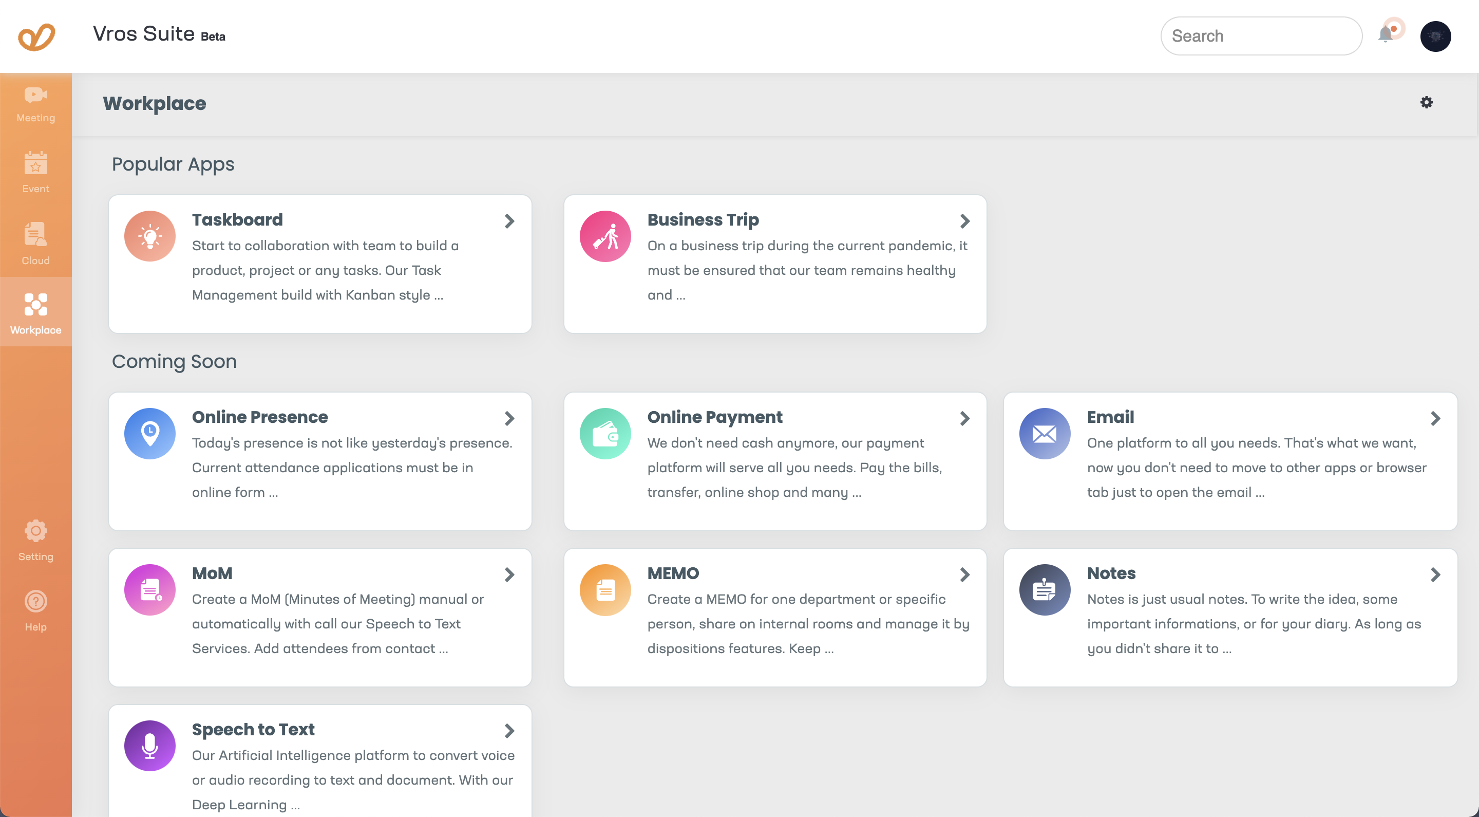The width and height of the screenshot is (1479, 817).
Task: Click the Vros Suite Beta title
Action: (159, 34)
